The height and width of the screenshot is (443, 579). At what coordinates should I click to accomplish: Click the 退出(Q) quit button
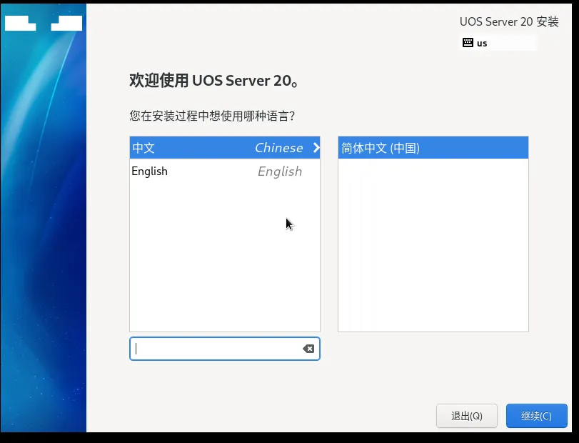[x=467, y=416]
